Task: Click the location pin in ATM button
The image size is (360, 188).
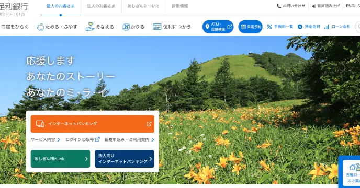Action: pyautogui.click(x=207, y=27)
